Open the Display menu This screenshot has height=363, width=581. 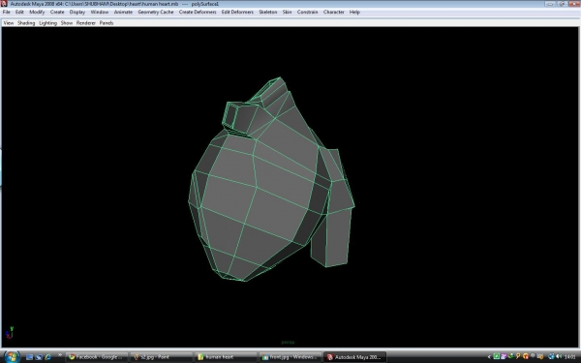click(77, 12)
